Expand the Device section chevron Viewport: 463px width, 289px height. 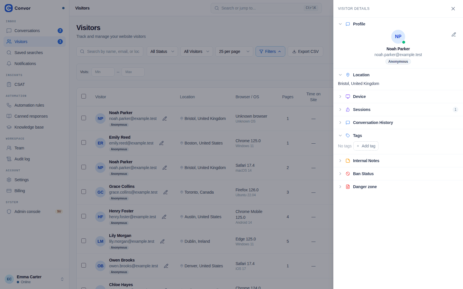(340, 97)
